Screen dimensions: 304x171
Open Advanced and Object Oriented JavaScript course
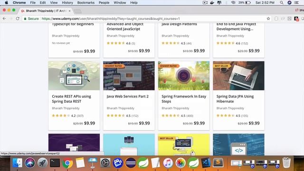tap(125, 27)
